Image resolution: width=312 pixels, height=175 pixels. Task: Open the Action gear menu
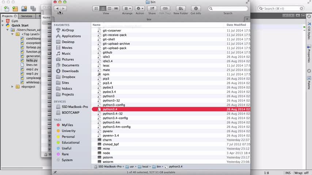tap(140, 8)
